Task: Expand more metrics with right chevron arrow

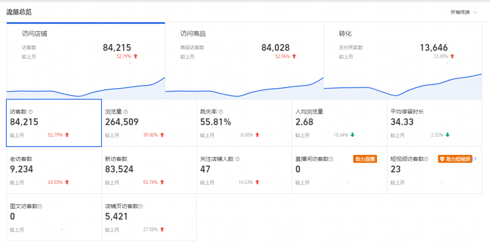Action: pos(475,159)
